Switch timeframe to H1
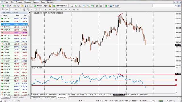 [62, 9]
